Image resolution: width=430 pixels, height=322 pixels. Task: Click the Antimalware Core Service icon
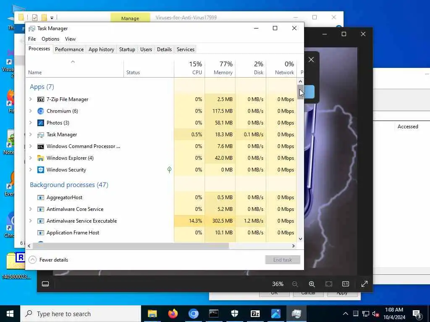click(41, 210)
